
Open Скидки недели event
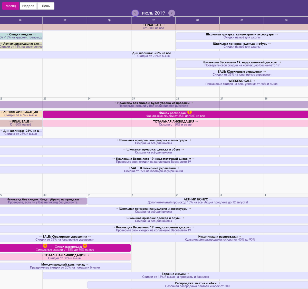[21, 36]
